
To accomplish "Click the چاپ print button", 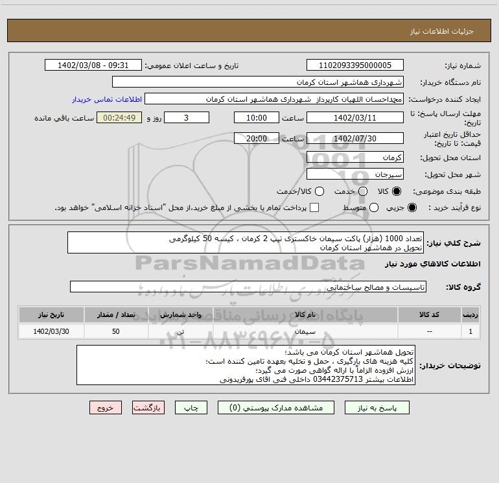I will tap(191, 408).
